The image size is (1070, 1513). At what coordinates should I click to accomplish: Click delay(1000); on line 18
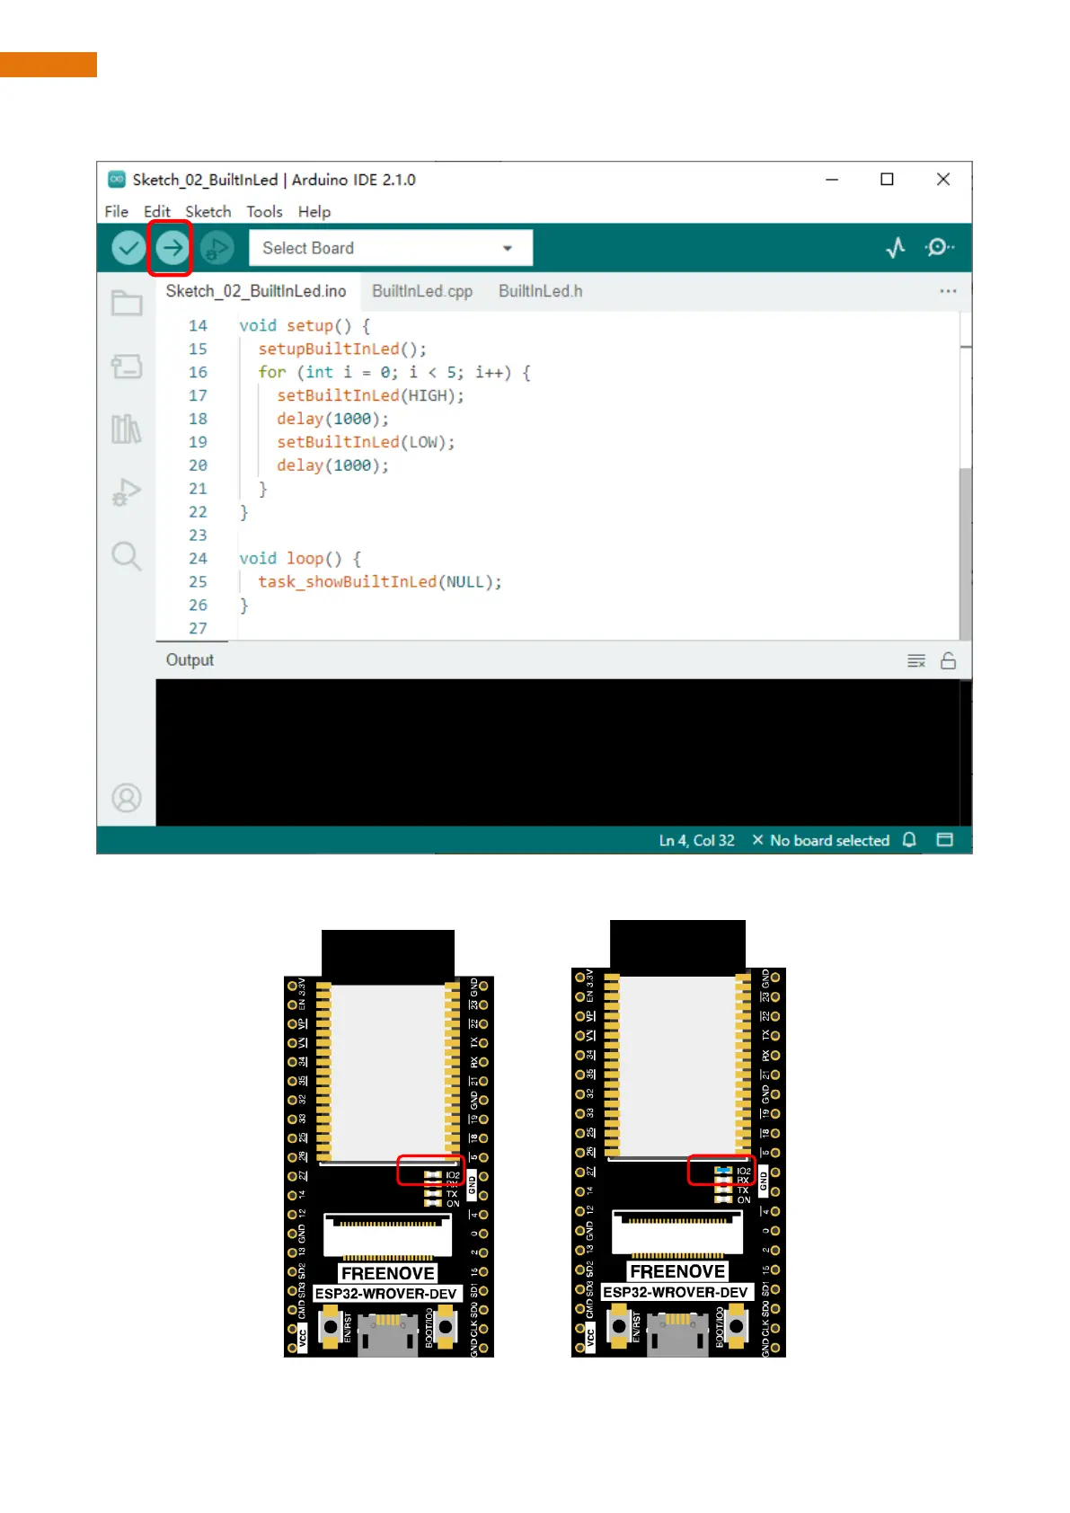click(332, 419)
